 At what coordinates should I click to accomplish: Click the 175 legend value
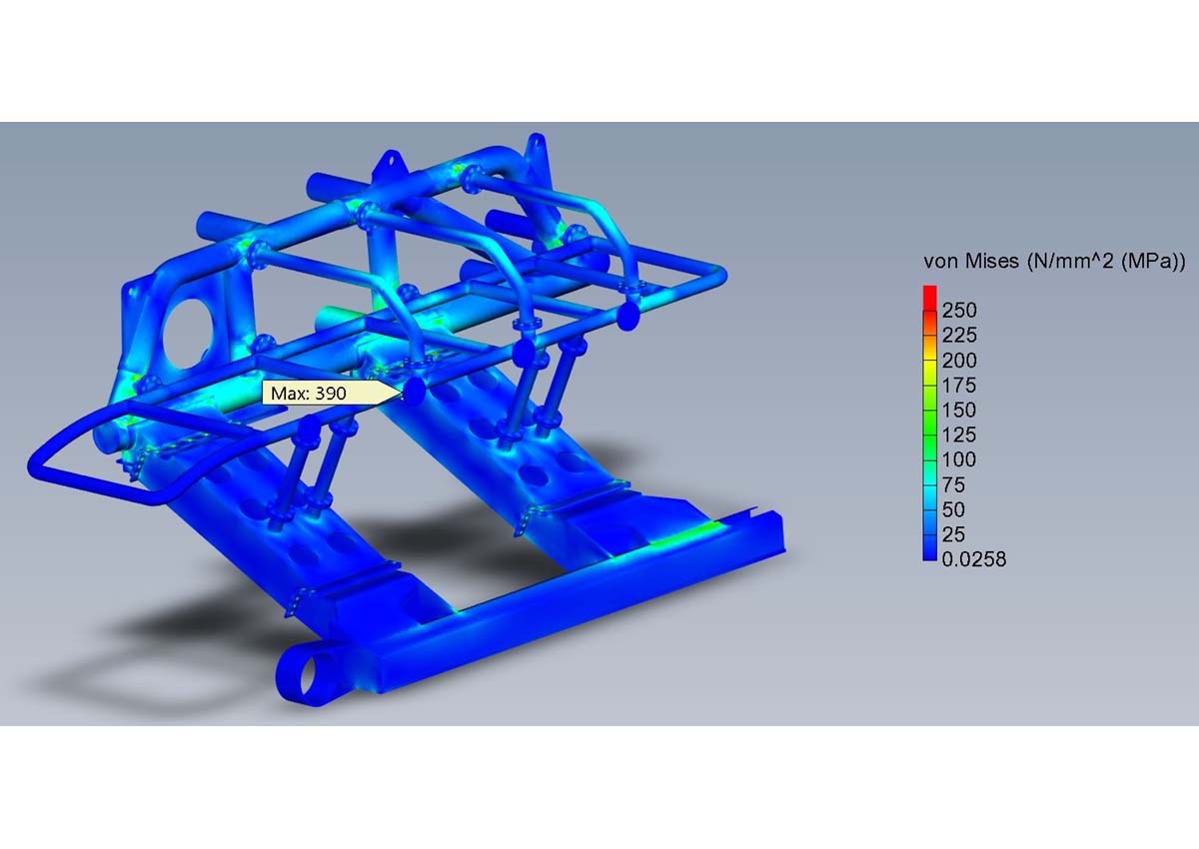[x=959, y=386]
